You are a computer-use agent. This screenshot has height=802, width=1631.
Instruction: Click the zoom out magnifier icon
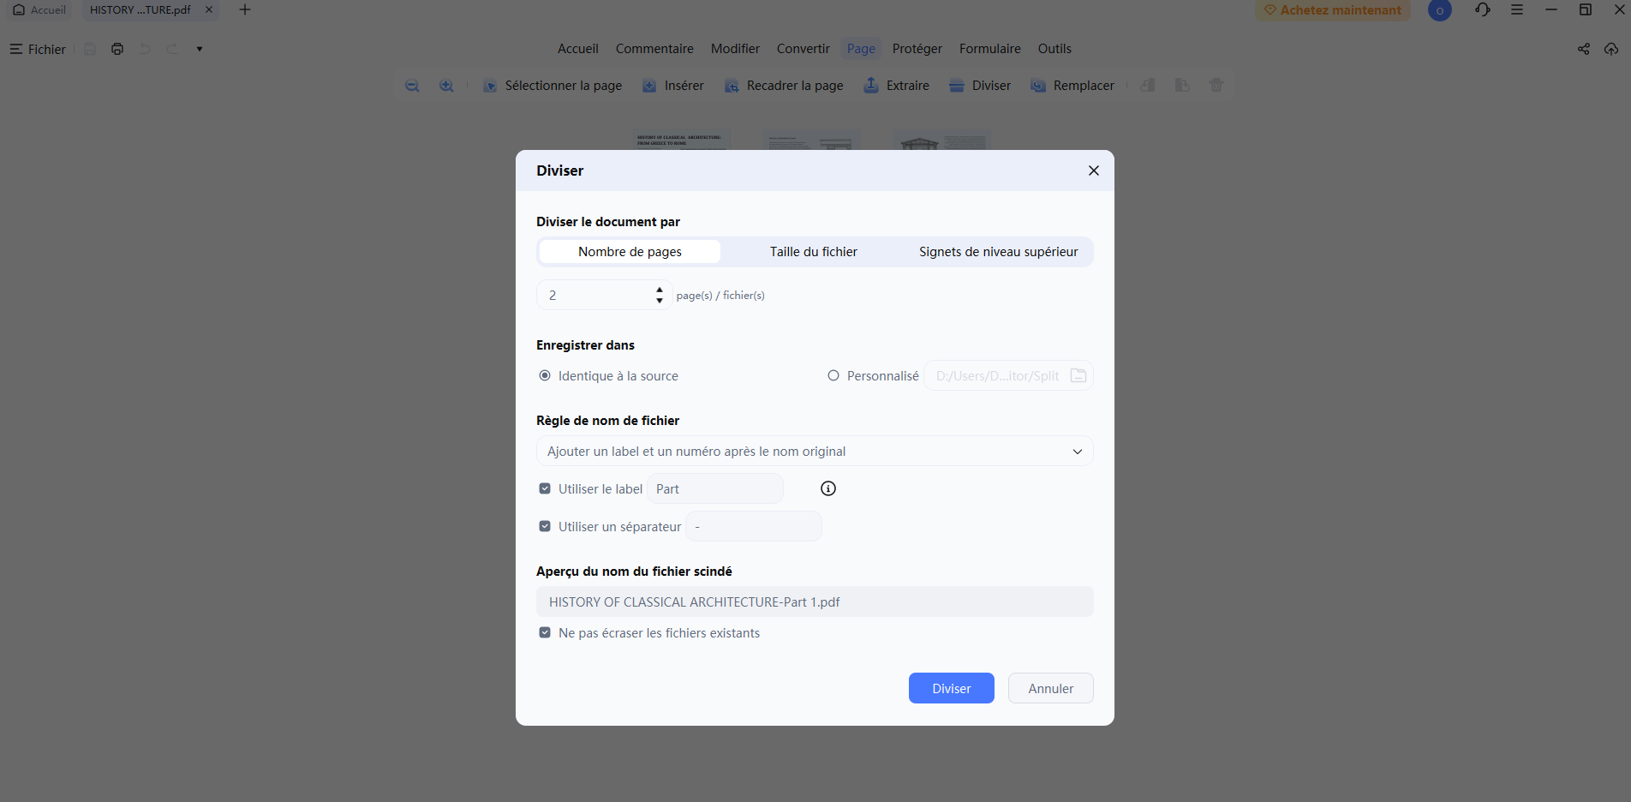click(x=412, y=86)
